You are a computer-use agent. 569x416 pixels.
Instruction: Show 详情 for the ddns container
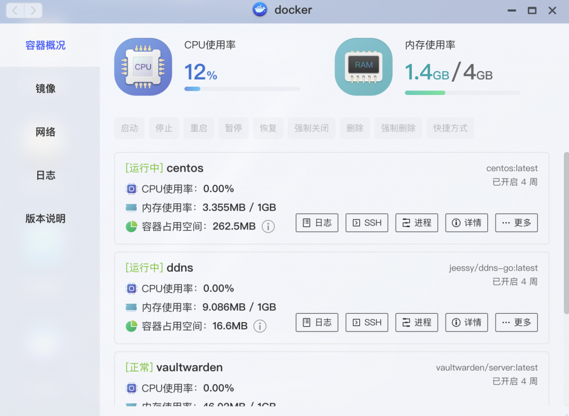[x=467, y=323]
